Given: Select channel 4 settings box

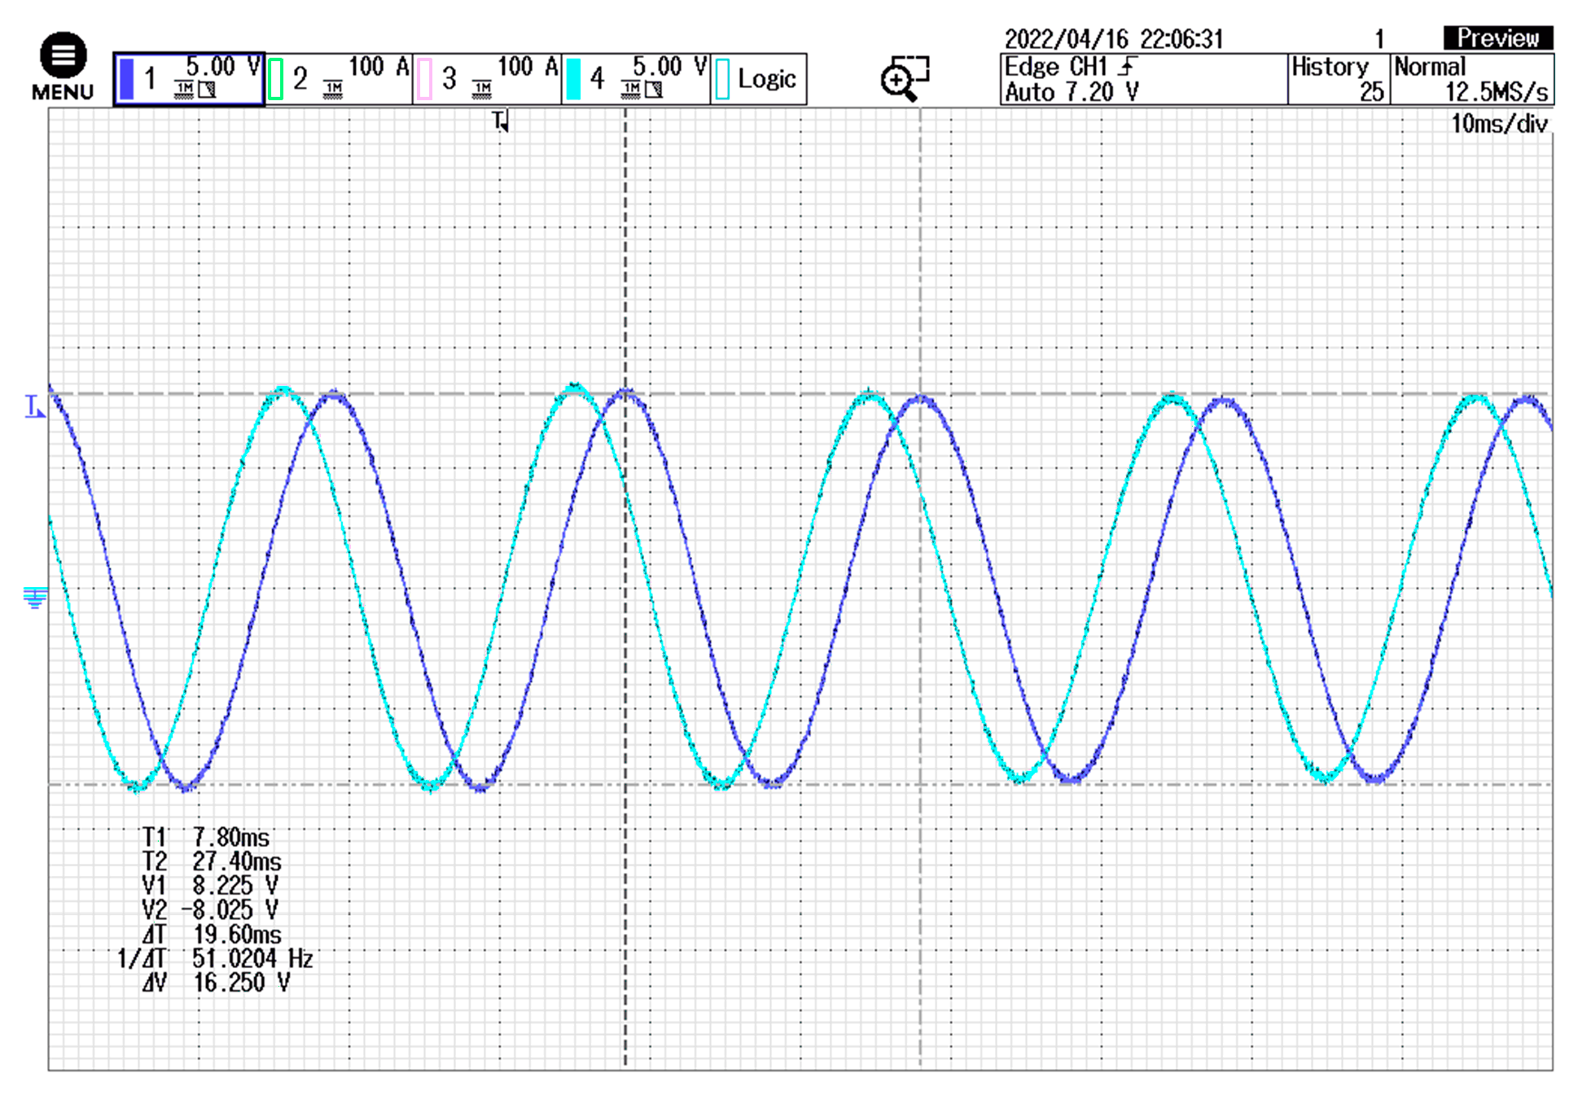Looking at the screenshot, I should coord(636,79).
